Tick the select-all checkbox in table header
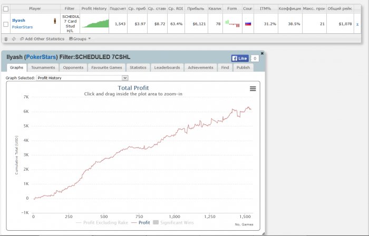Screen dimensions: 369x236 point(6,9)
